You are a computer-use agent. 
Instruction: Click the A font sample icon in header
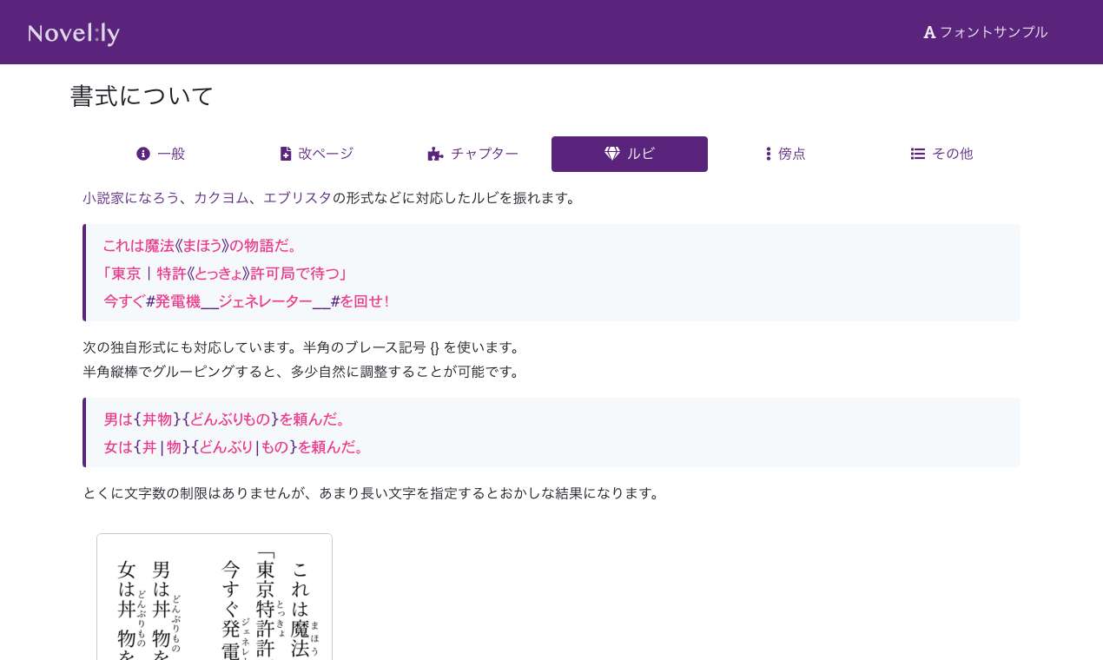[928, 32]
